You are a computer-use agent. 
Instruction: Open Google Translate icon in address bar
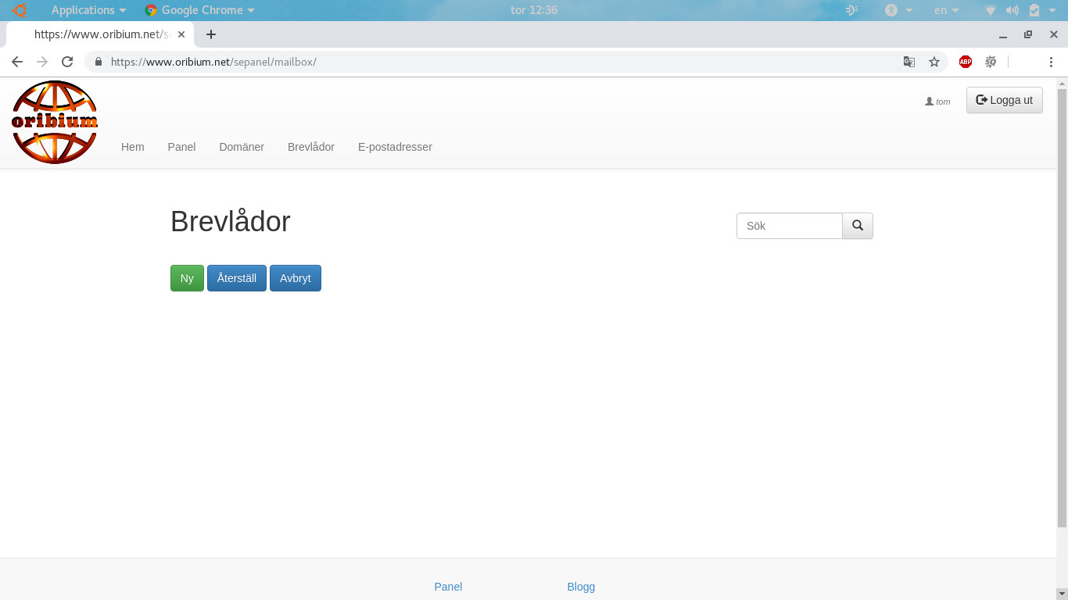tap(909, 62)
